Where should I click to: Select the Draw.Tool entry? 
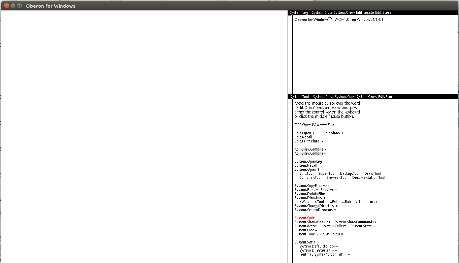click(x=373, y=174)
